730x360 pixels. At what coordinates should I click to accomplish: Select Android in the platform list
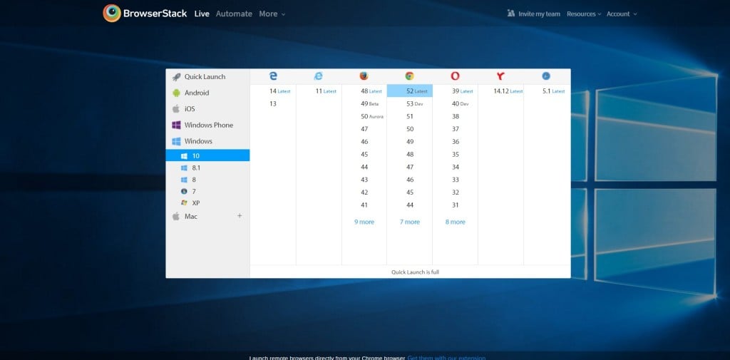pos(196,93)
